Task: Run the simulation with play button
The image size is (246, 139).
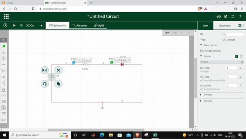Action: click(14, 25)
